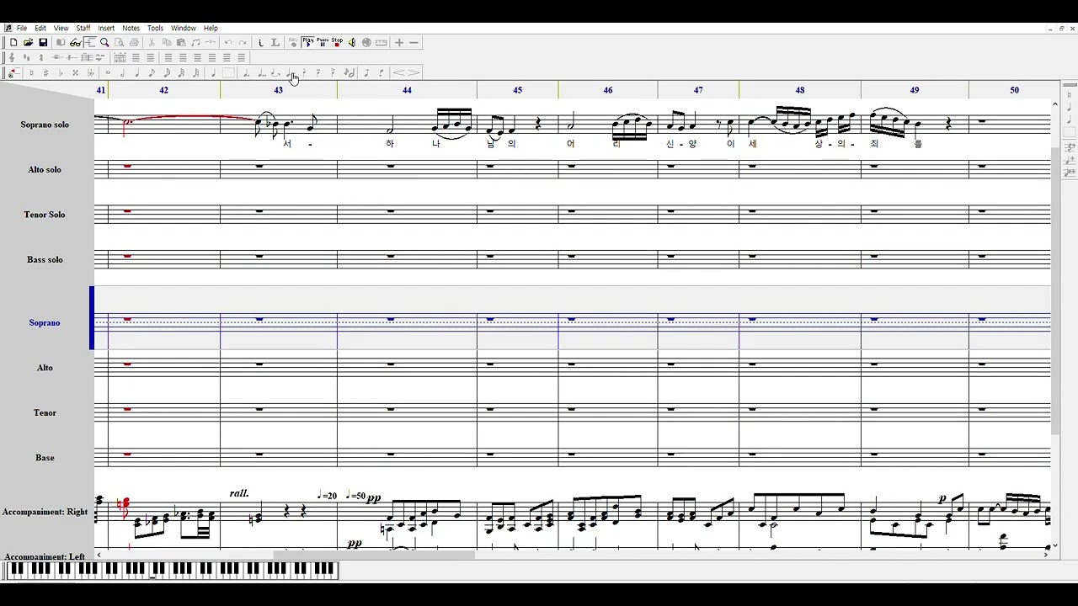The height and width of the screenshot is (606, 1078).
Task: Click the on-screen piano keyboard
Action: [x=171, y=571]
